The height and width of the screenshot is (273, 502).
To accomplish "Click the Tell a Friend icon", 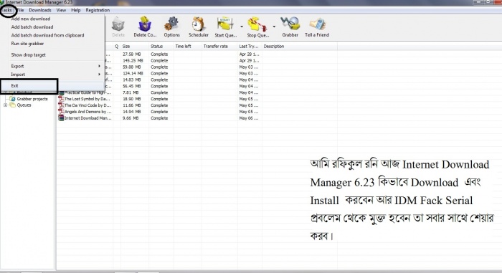I will [x=317, y=24].
